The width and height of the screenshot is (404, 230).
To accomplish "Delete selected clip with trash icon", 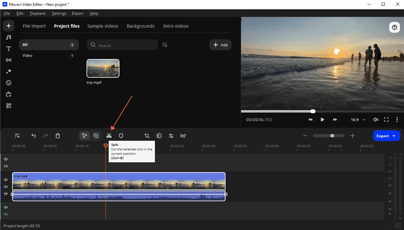I will (58, 135).
